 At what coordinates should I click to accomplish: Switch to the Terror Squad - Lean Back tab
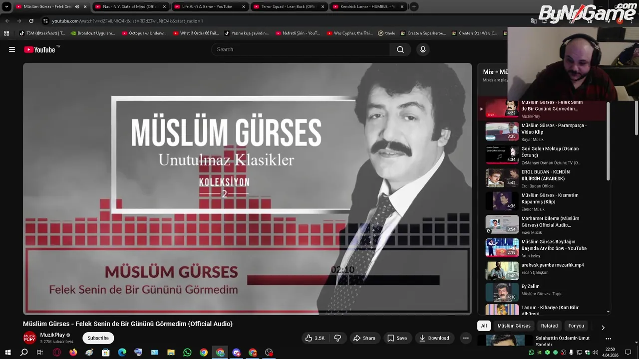pos(288,6)
